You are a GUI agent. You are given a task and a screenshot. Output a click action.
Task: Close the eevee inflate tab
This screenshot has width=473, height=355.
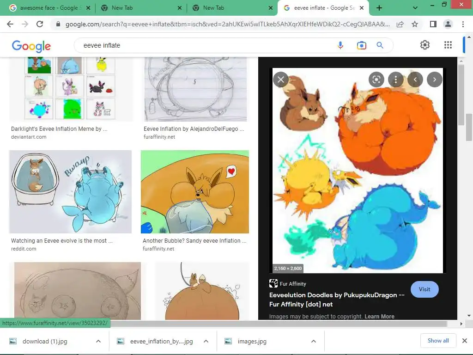362,8
